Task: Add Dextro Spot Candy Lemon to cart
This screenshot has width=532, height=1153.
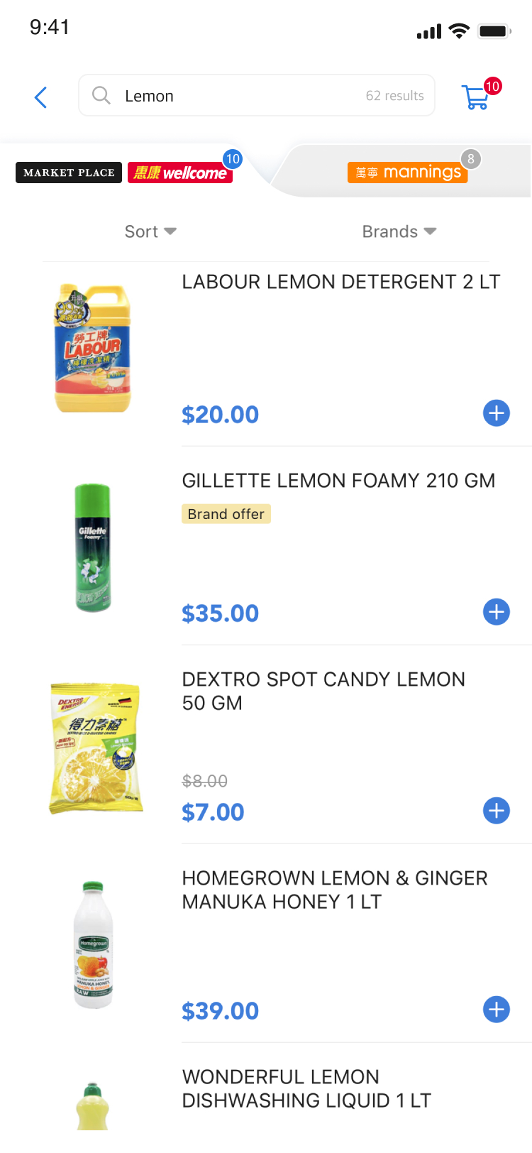Action: pos(496,811)
